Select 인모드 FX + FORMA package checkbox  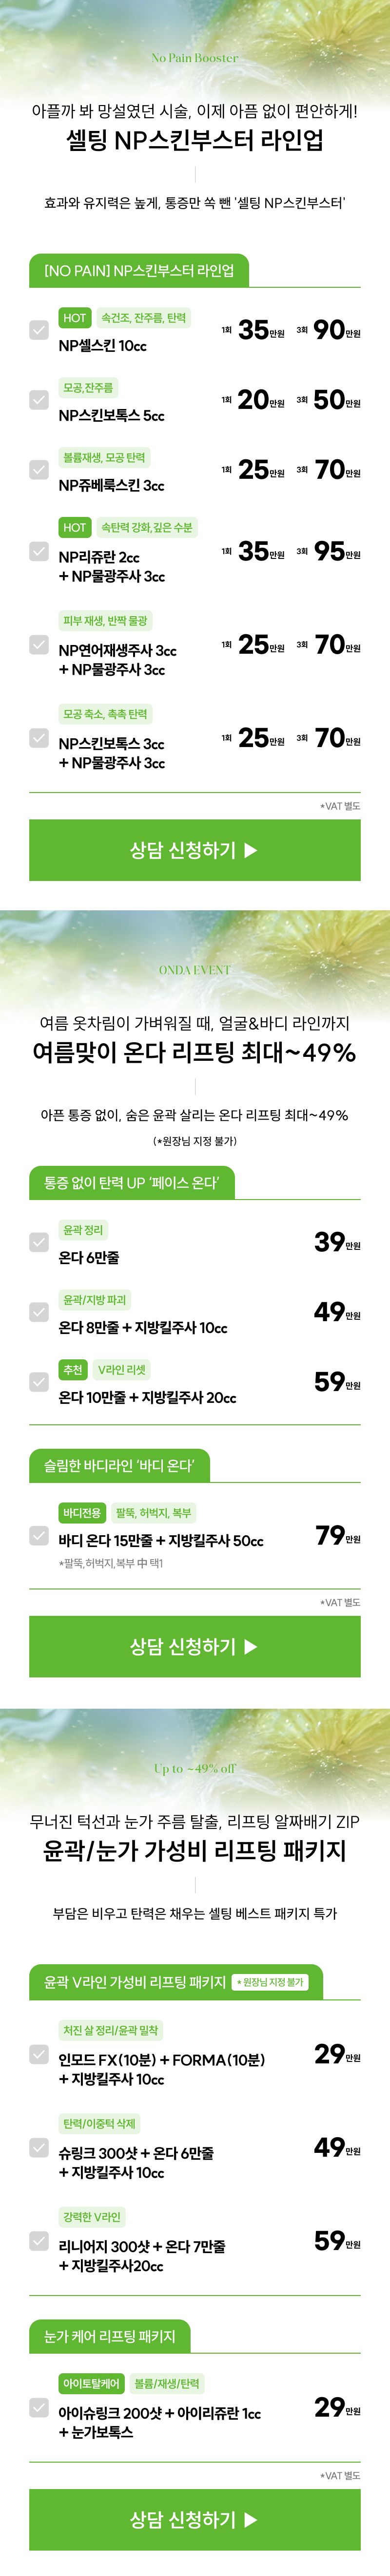39,2053
